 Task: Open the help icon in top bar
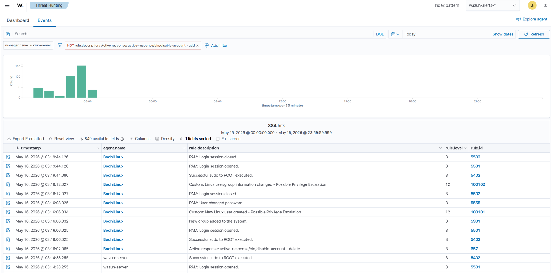[545, 5]
